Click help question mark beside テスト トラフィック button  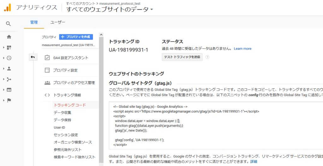tap(208, 57)
